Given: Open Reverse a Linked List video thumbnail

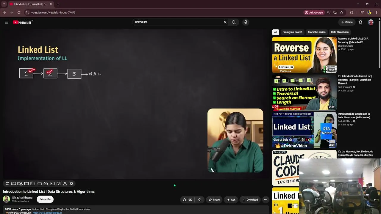Looking at the screenshot, I should 304,55.
